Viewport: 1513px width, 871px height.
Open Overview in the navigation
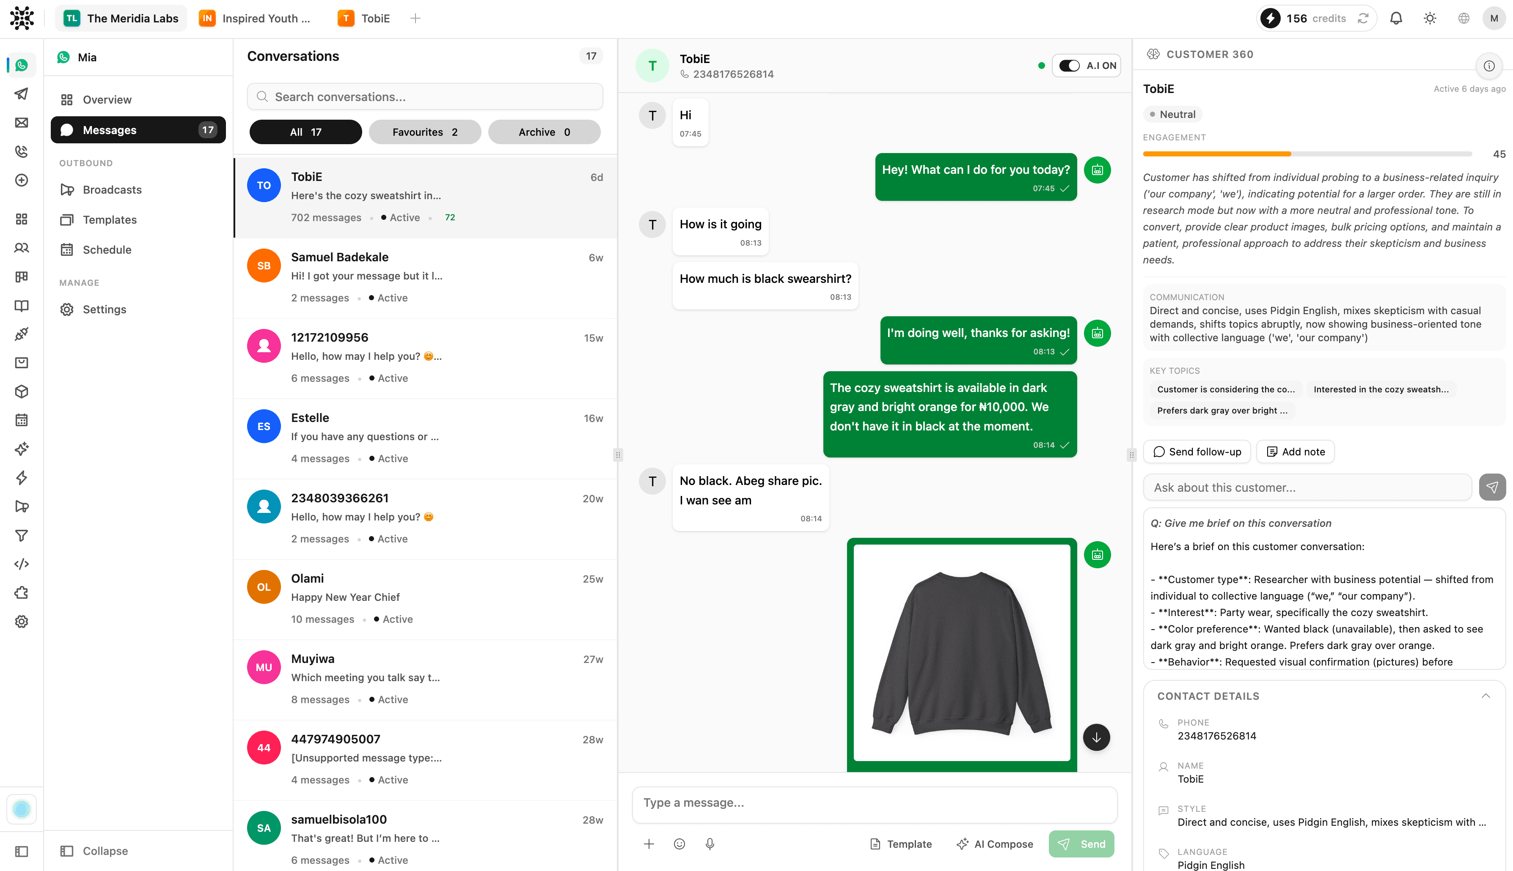pyautogui.click(x=138, y=100)
